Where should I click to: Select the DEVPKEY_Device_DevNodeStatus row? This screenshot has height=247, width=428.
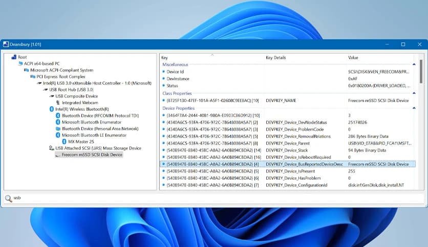click(287, 122)
